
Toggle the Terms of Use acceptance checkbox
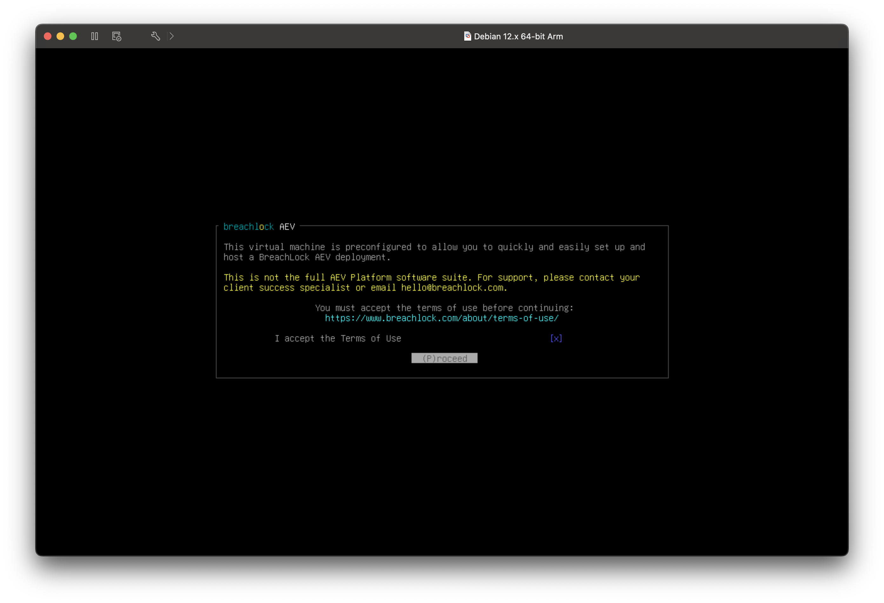tap(556, 338)
